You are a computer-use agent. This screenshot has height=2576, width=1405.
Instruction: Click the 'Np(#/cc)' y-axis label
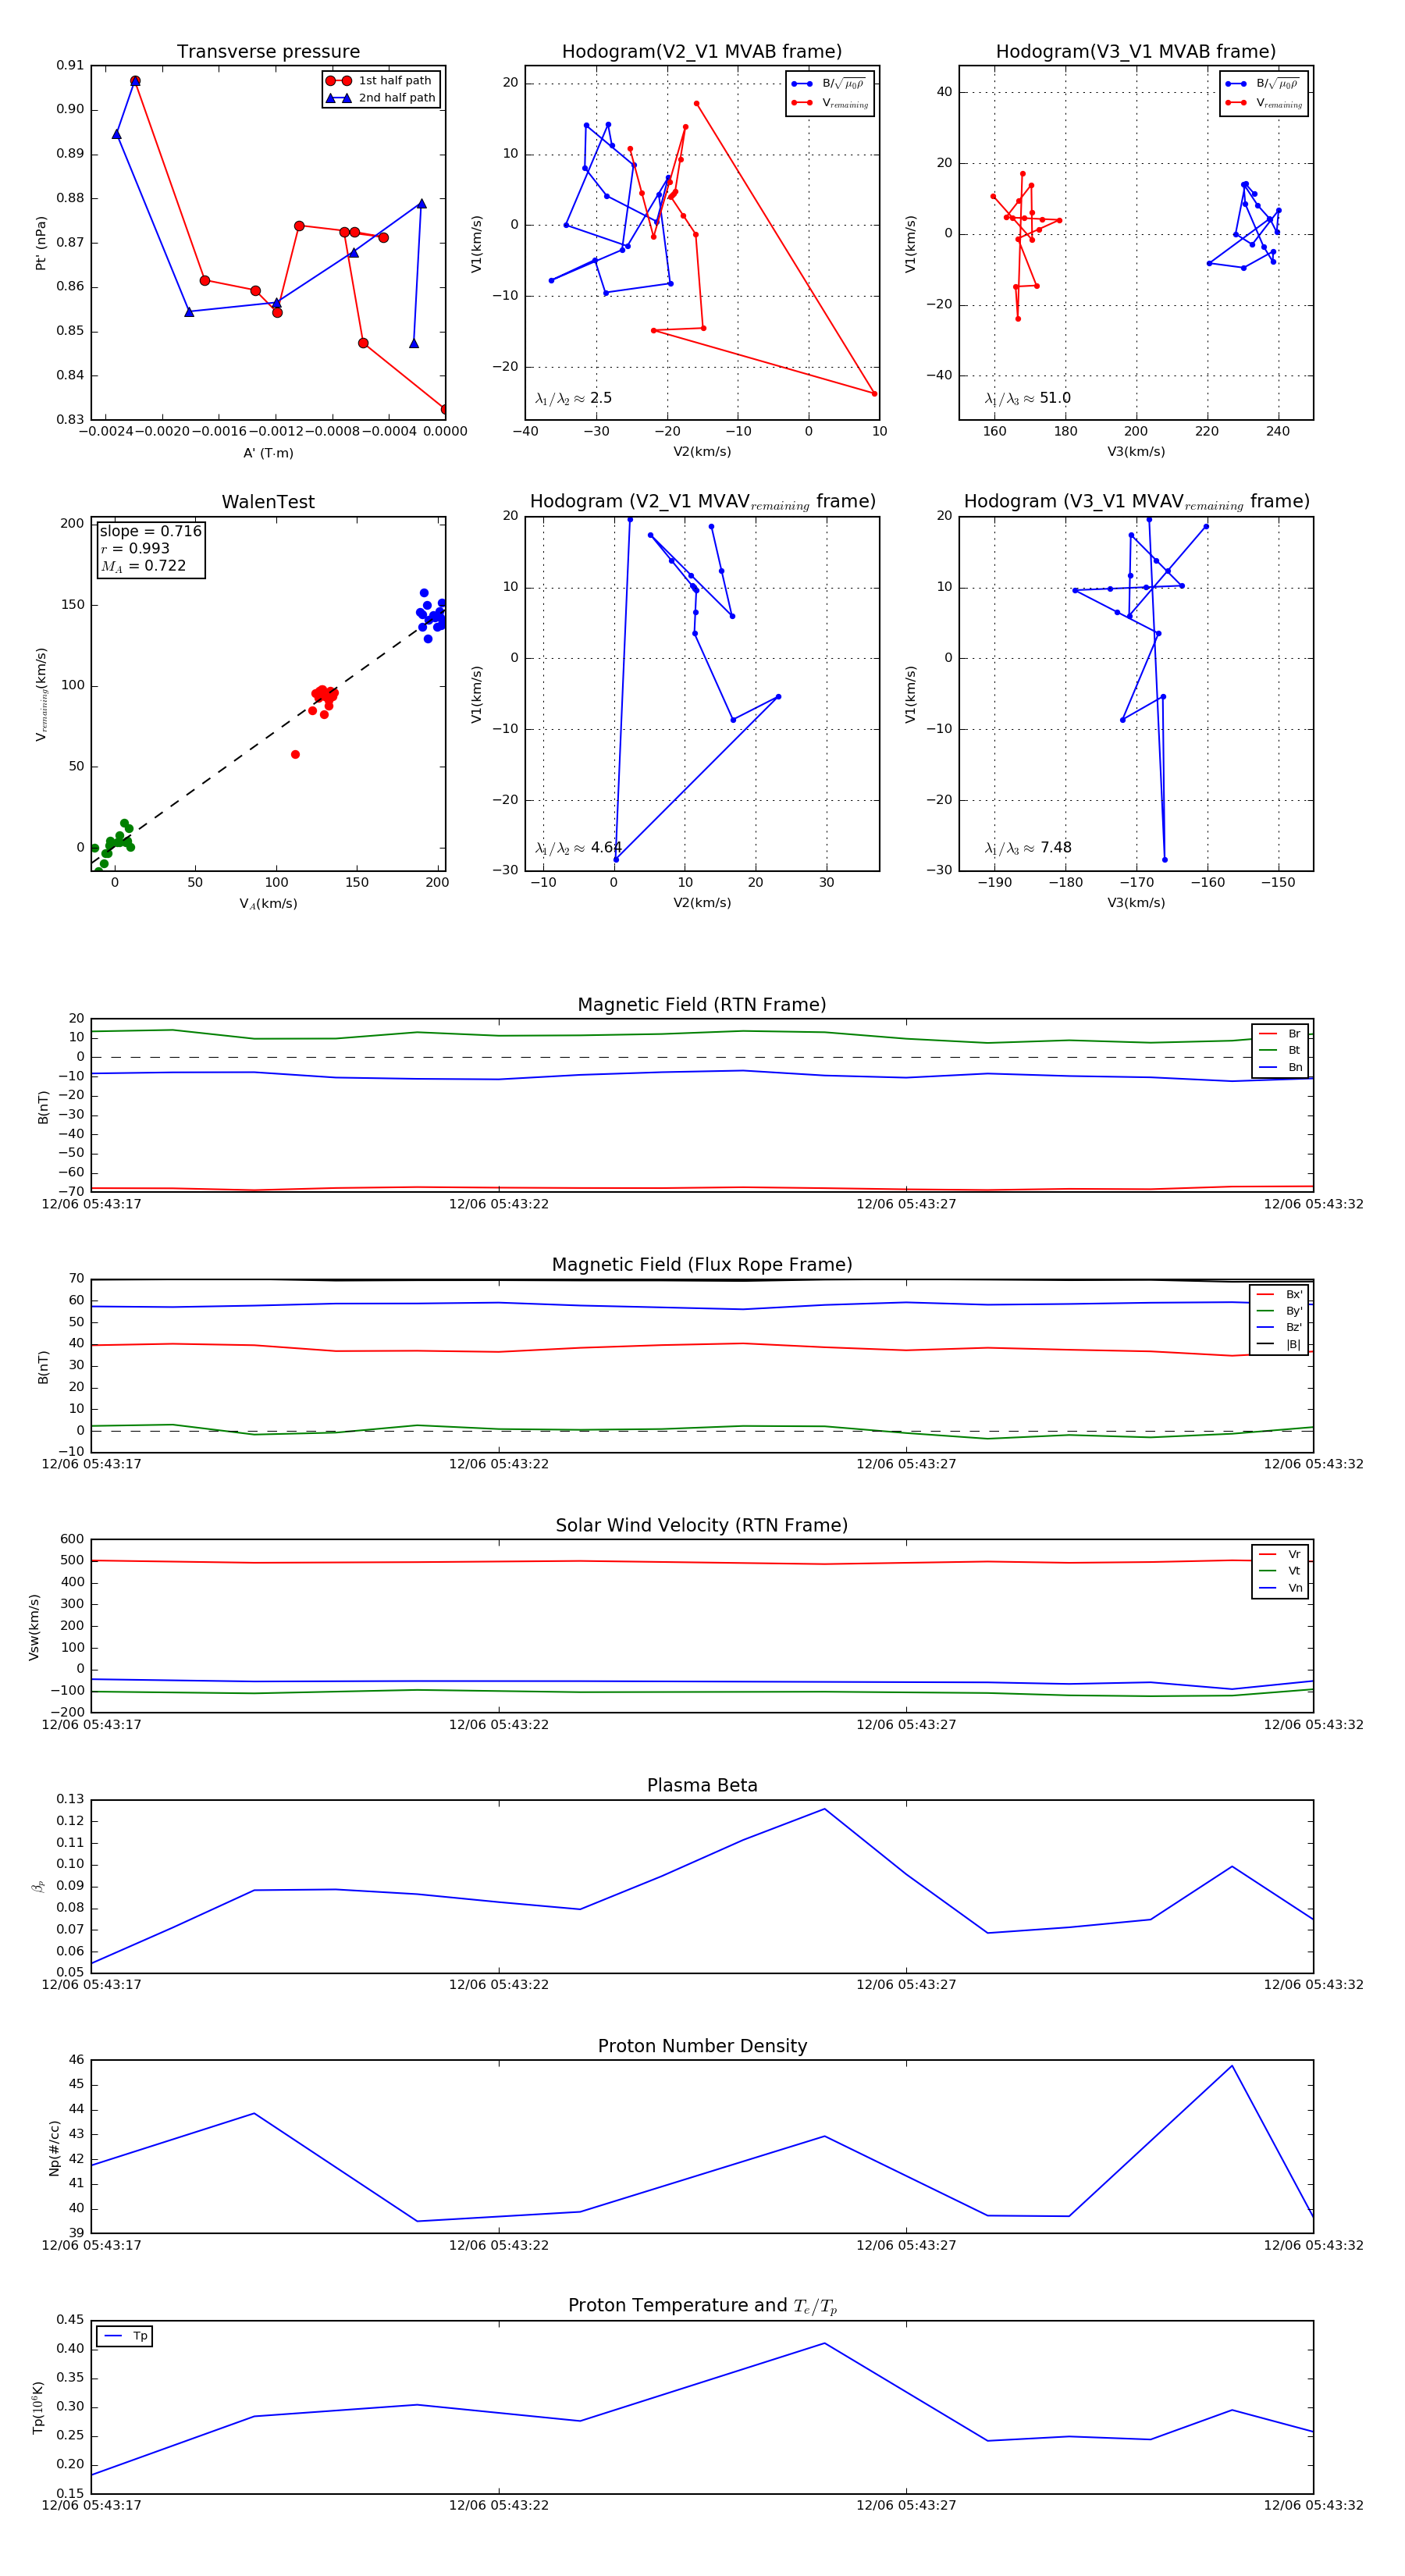(x=54, y=2148)
